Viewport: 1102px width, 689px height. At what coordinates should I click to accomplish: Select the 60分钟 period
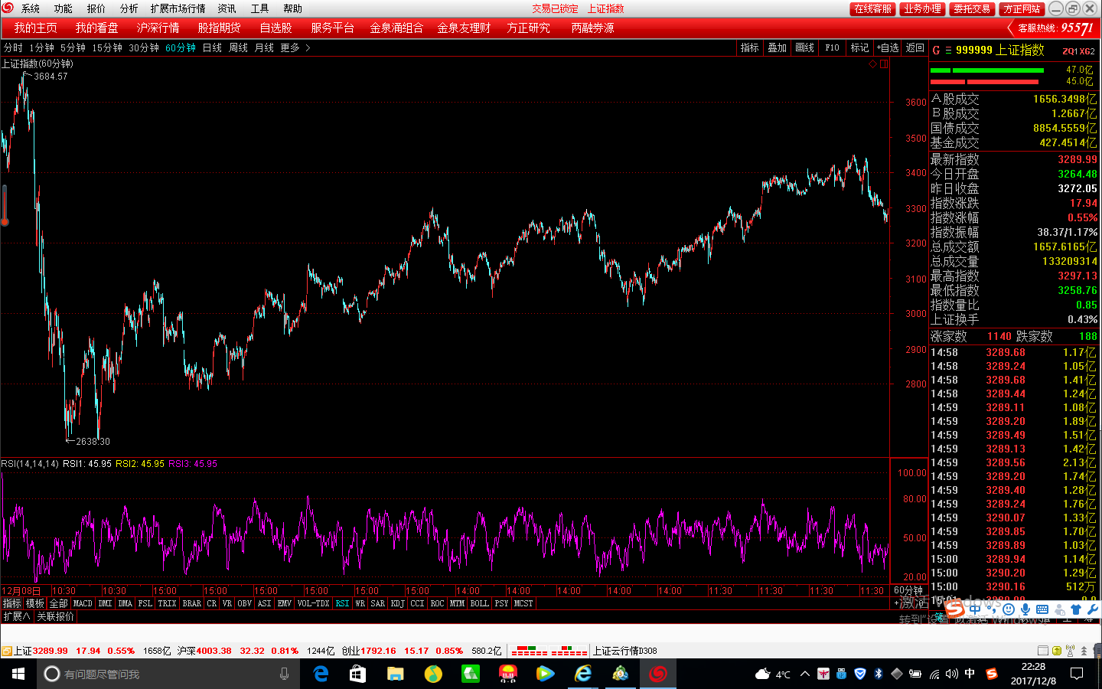click(x=181, y=47)
